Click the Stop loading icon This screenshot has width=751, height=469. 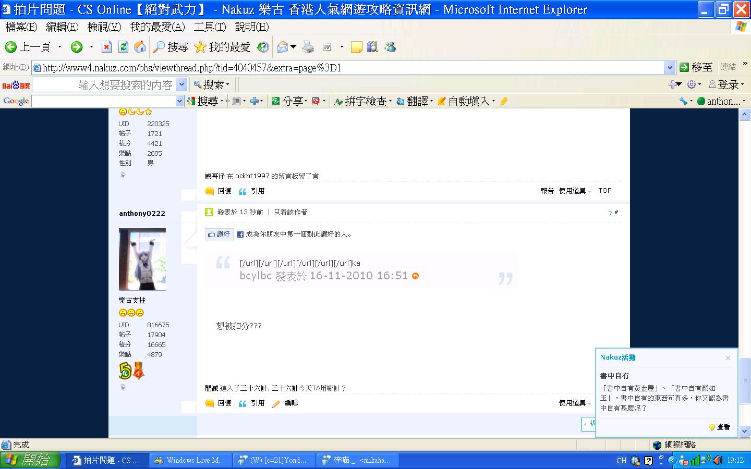(x=106, y=47)
